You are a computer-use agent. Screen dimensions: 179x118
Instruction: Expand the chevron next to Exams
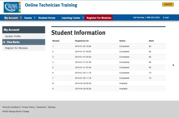click(x=35, y=18)
